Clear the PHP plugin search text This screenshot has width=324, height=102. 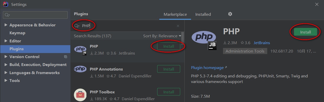tap(178, 26)
